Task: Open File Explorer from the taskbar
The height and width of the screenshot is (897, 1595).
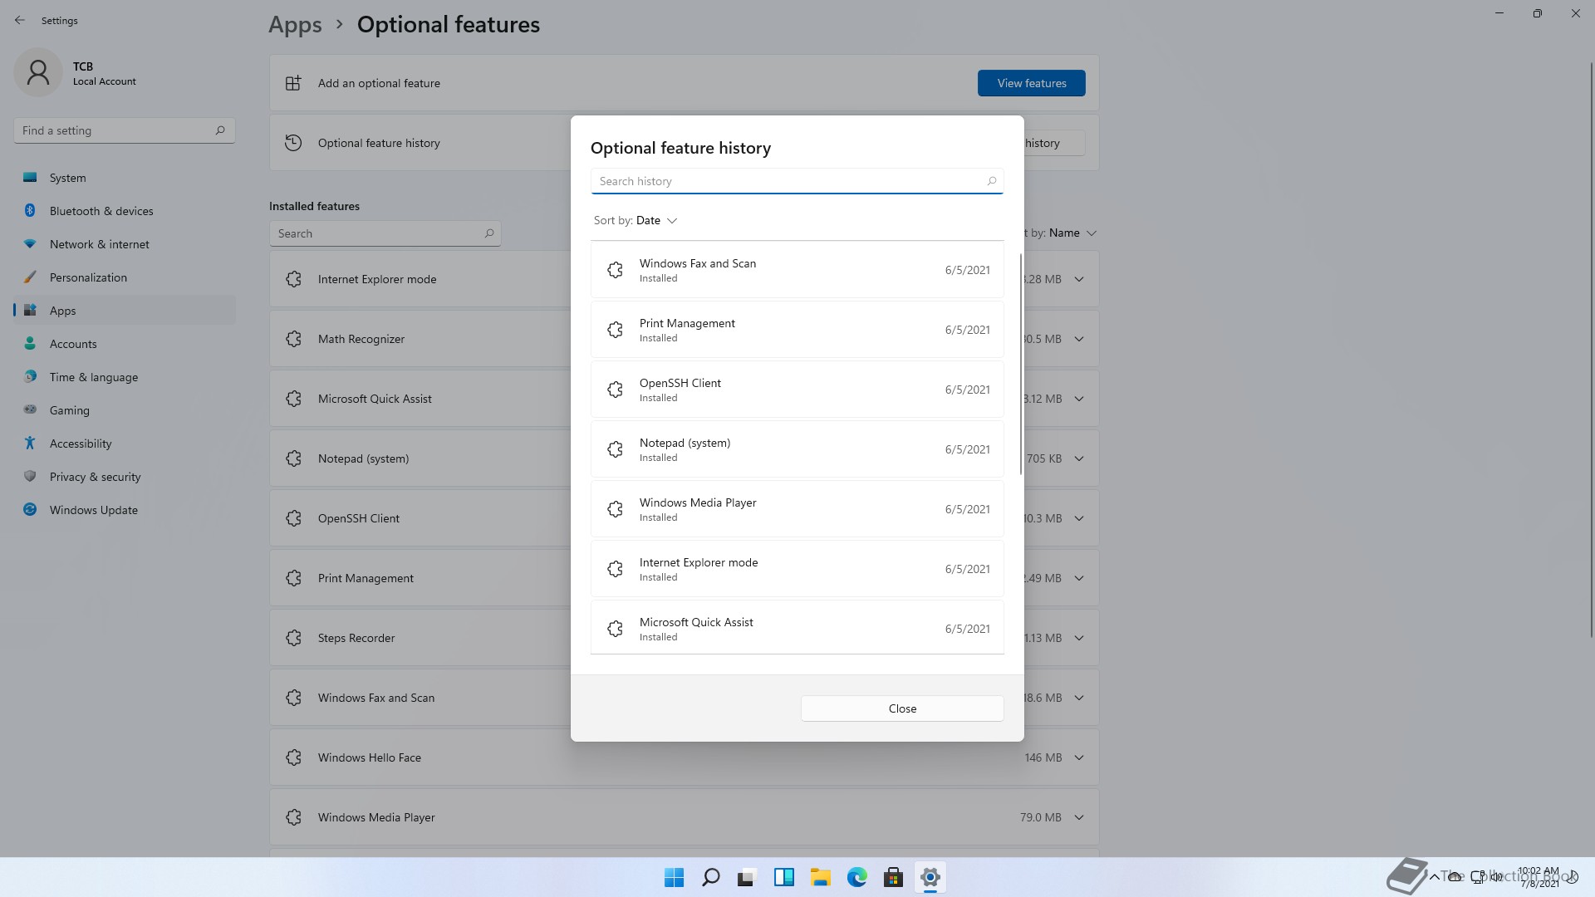Action: (820, 877)
